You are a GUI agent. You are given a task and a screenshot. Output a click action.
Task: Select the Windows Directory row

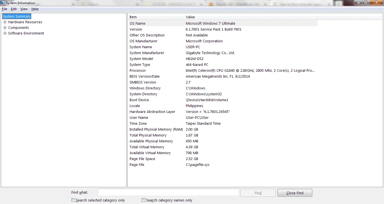(x=223, y=88)
